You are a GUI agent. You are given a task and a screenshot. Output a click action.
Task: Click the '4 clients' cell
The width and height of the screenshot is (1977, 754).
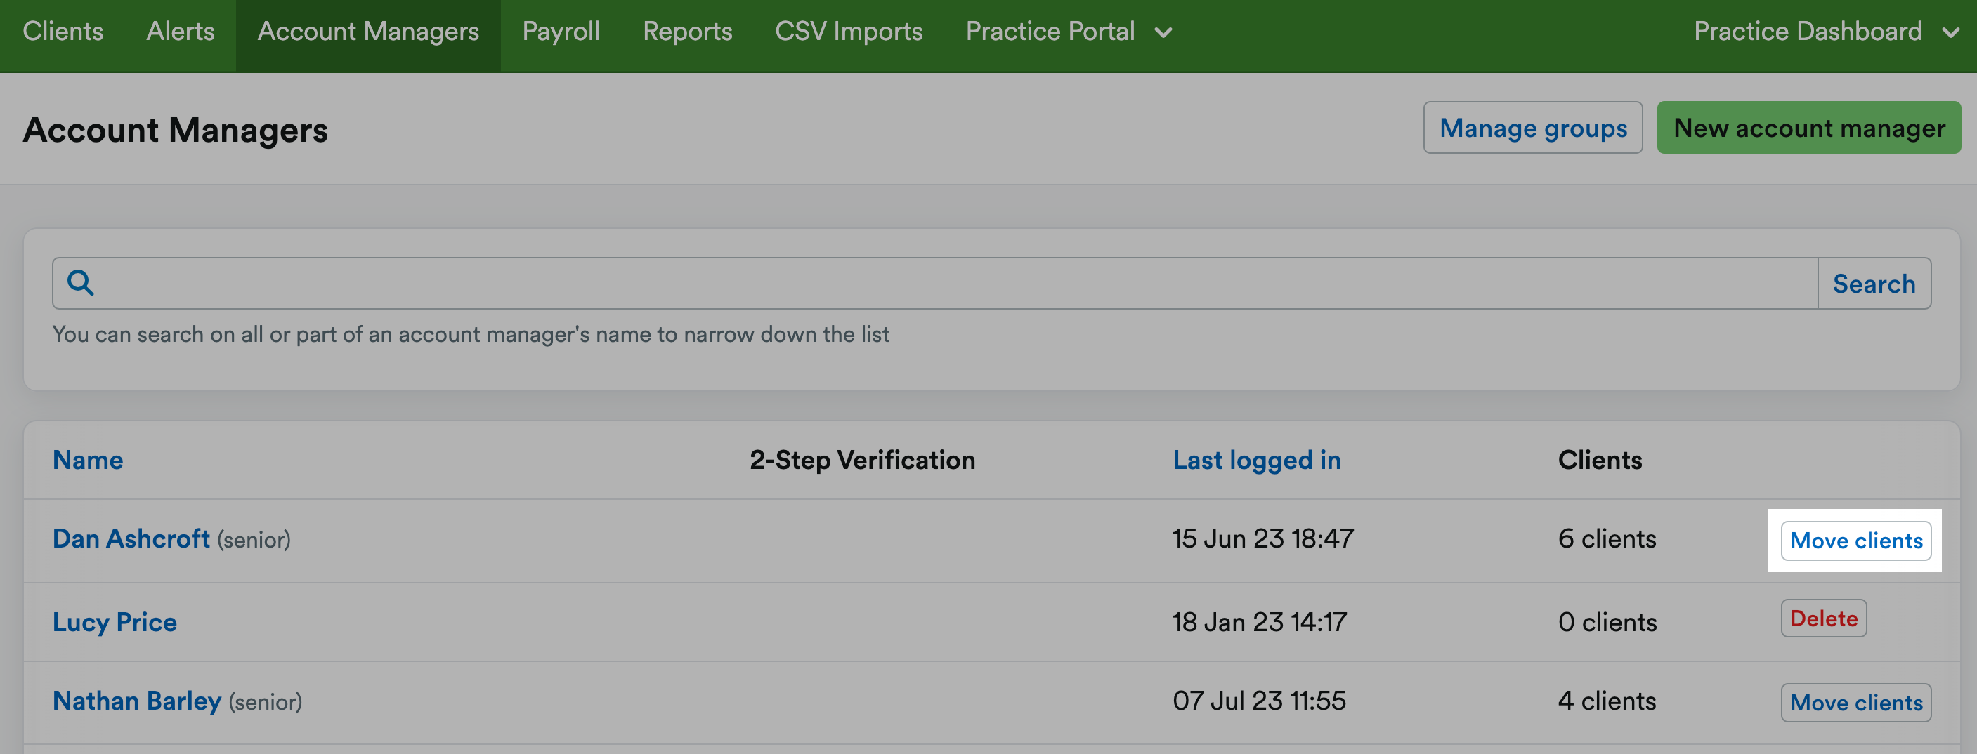click(x=1607, y=701)
